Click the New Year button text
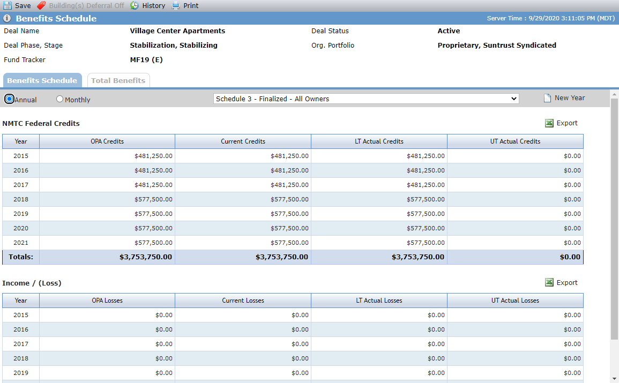619x383 pixels. click(x=570, y=98)
